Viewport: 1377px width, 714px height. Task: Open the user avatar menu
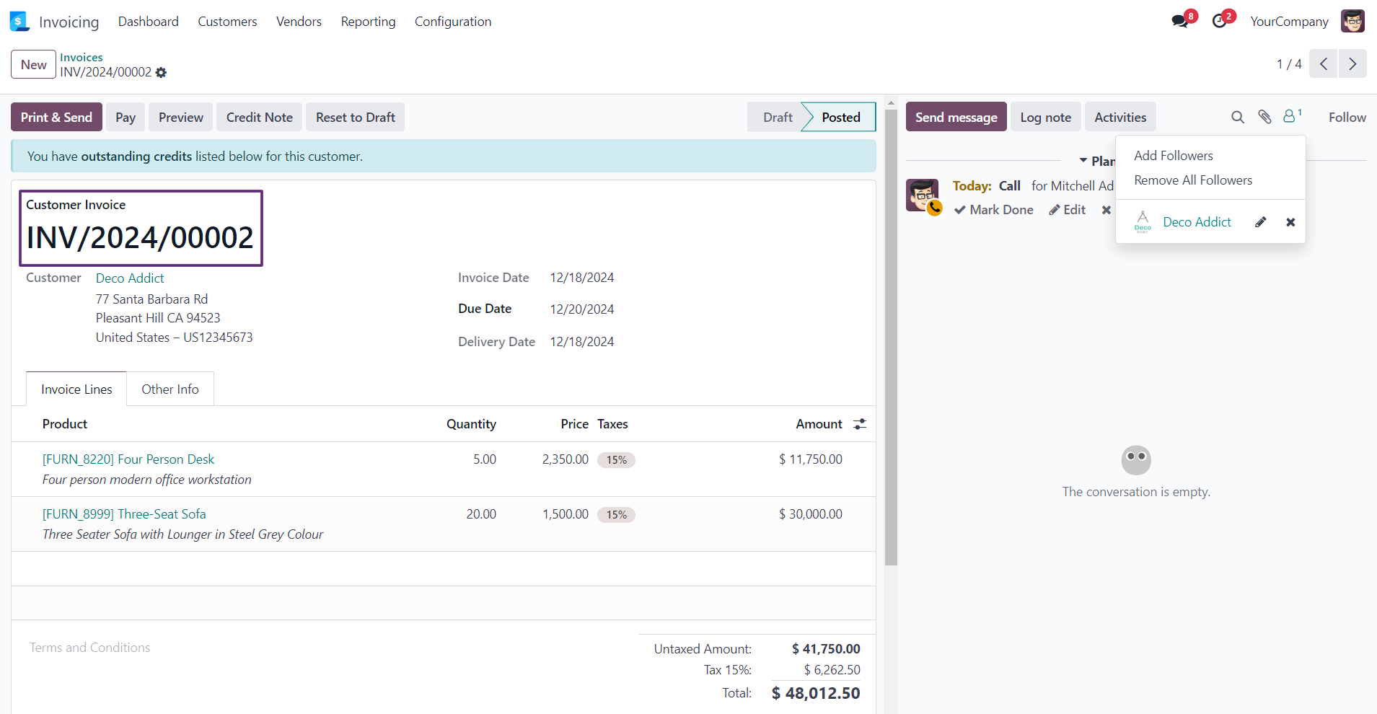(x=1352, y=21)
